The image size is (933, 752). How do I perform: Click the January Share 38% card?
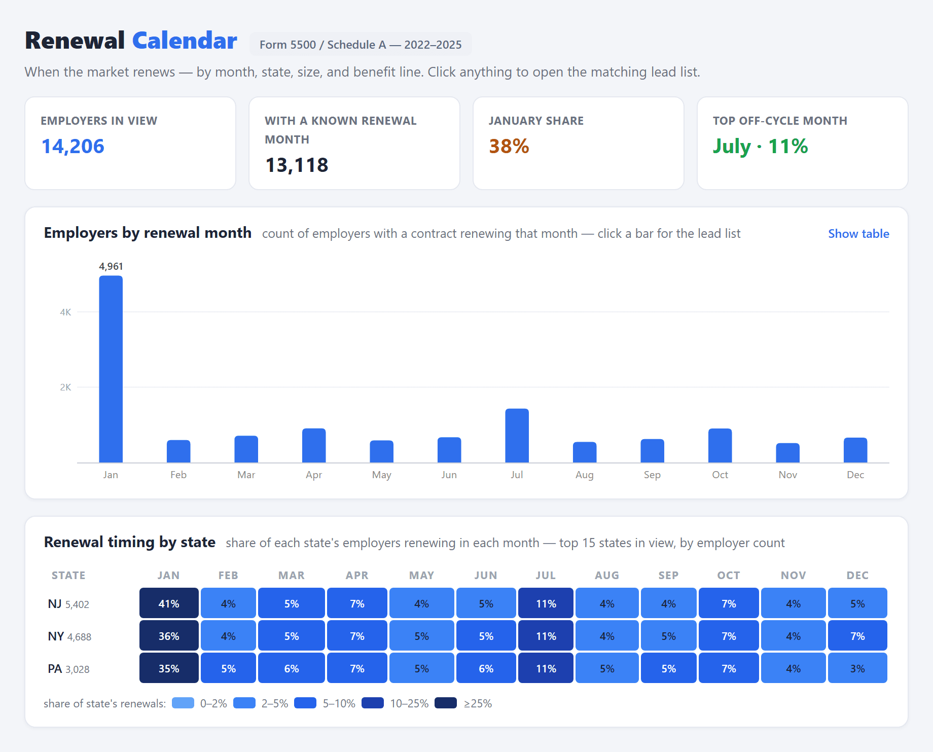coord(579,144)
